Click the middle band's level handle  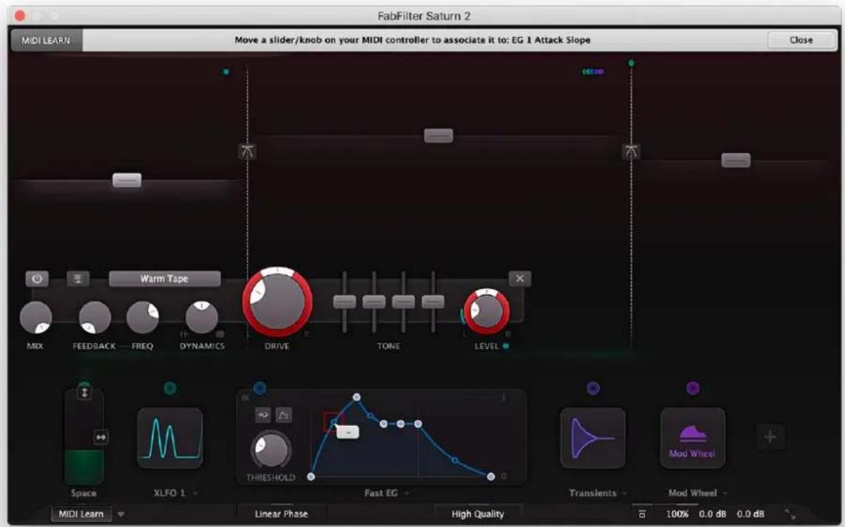tap(438, 136)
